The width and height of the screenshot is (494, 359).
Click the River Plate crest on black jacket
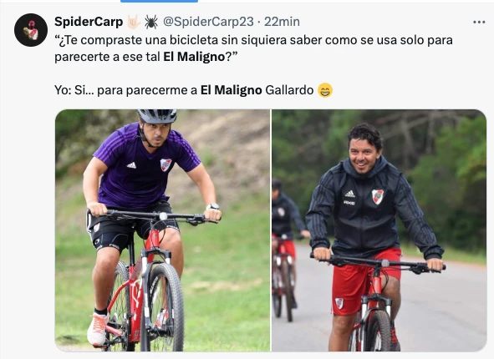pos(378,197)
